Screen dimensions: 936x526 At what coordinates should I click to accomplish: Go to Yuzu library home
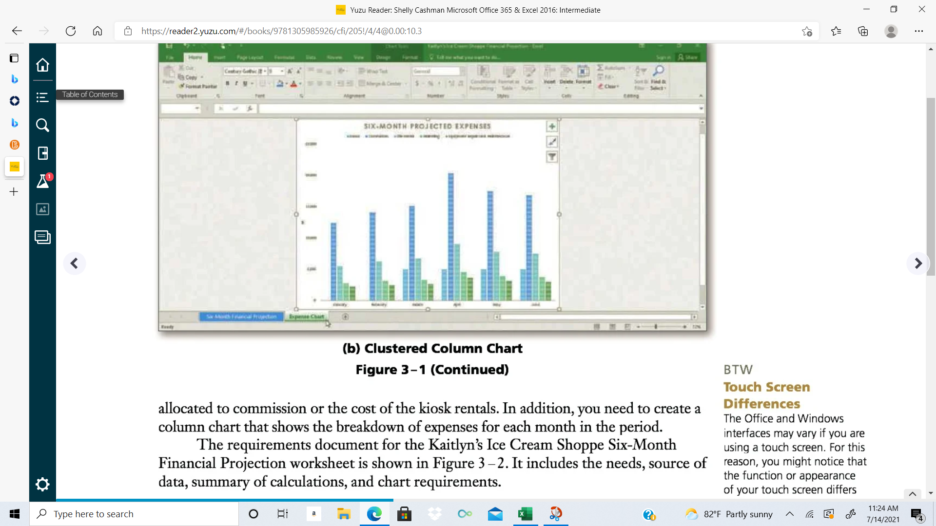(x=42, y=65)
